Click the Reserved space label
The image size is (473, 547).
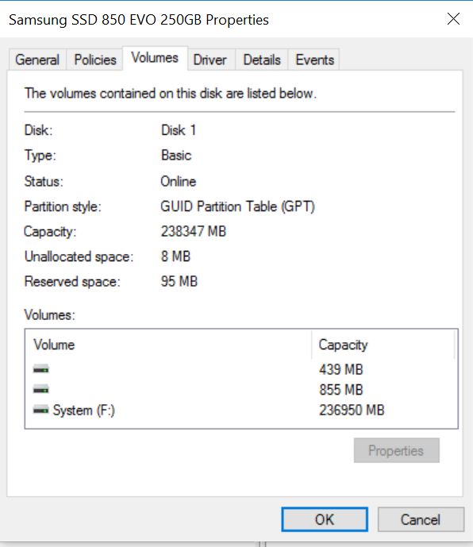[72, 282]
